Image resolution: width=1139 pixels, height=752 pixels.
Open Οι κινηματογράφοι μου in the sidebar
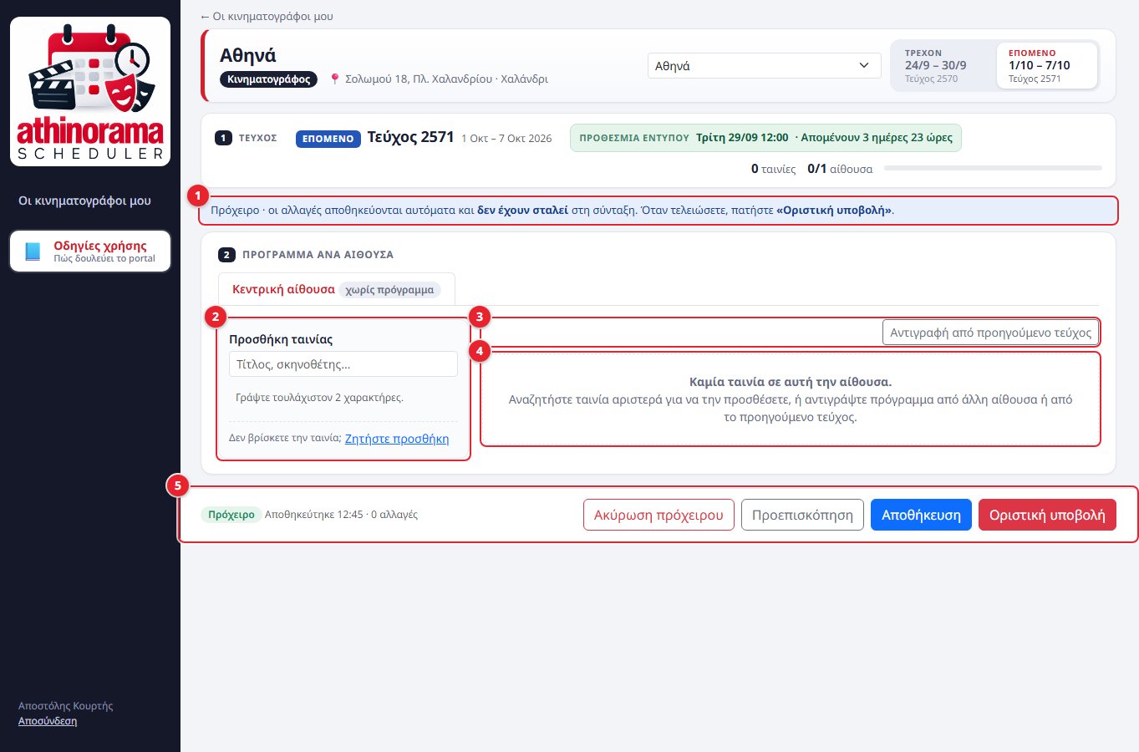(84, 201)
